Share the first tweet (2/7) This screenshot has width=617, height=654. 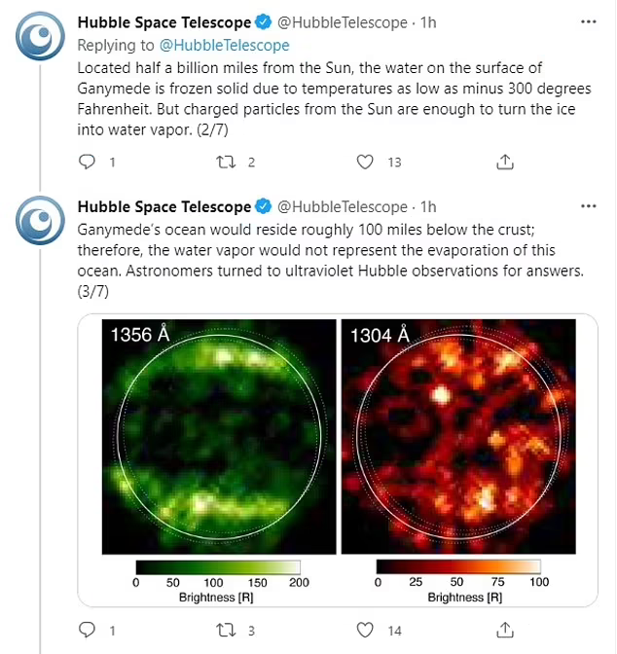[x=505, y=163]
